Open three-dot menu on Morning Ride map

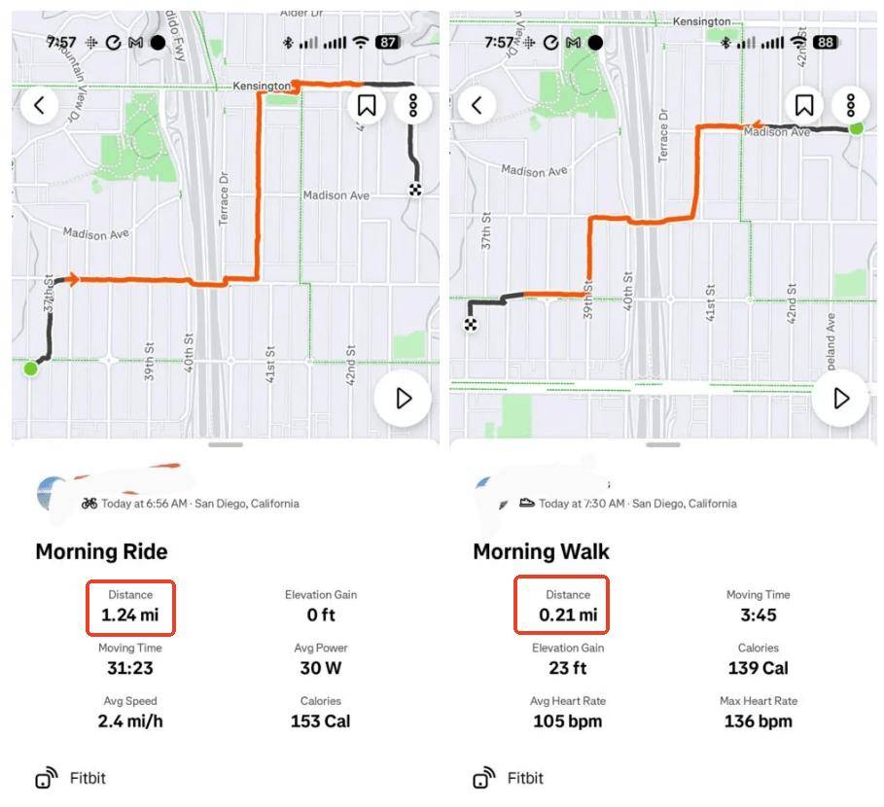[413, 105]
